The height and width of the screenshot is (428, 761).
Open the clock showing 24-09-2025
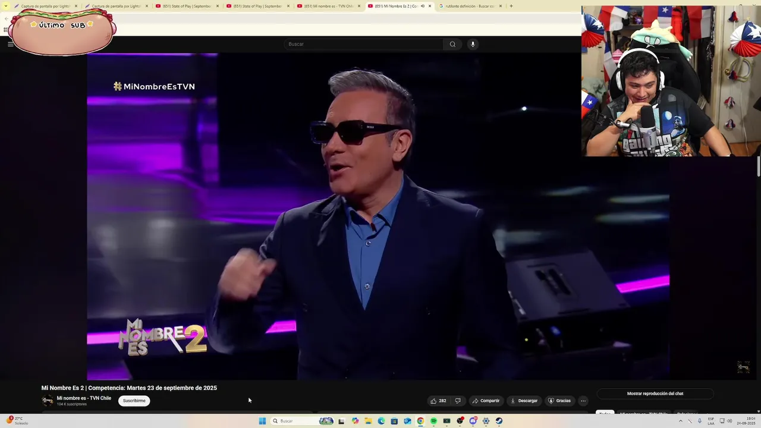point(746,421)
